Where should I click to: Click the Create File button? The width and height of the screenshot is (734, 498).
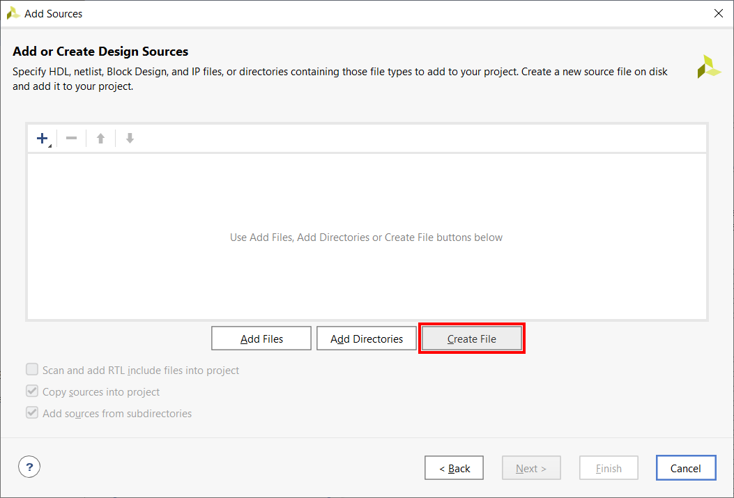tap(472, 339)
